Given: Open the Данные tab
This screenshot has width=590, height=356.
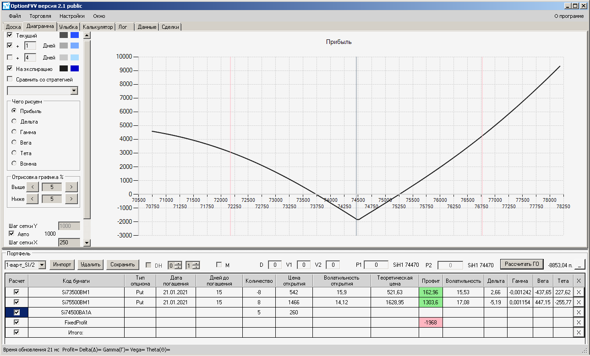Looking at the screenshot, I should coord(147,27).
